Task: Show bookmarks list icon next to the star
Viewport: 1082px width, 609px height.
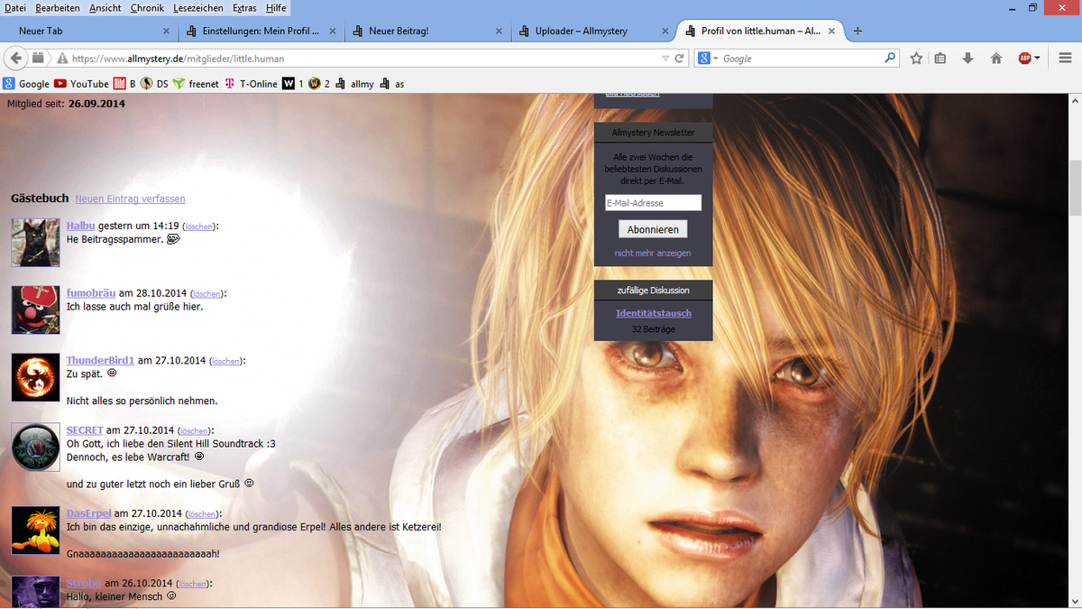Action: coord(940,59)
